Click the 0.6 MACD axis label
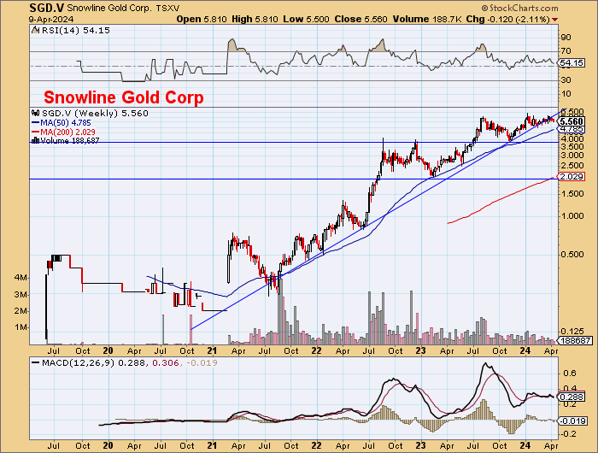 pyautogui.click(x=570, y=374)
